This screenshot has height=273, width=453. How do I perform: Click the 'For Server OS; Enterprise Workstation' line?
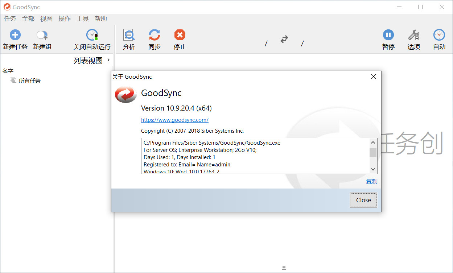pyautogui.click(x=200, y=150)
